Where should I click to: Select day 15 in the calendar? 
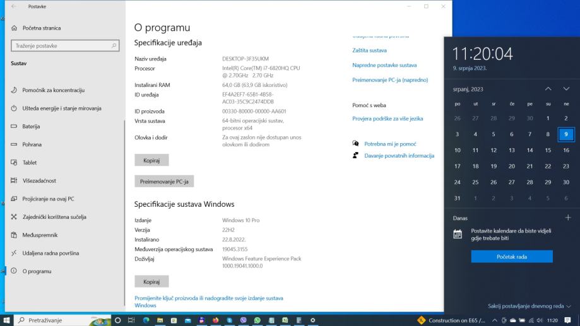point(548,150)
